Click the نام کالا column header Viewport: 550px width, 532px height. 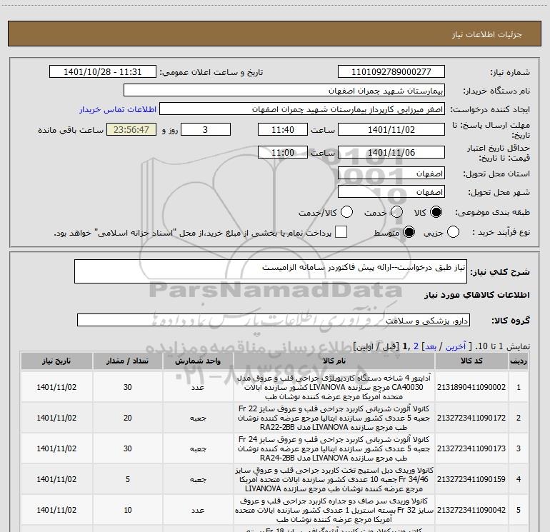[x=334, y=361]
